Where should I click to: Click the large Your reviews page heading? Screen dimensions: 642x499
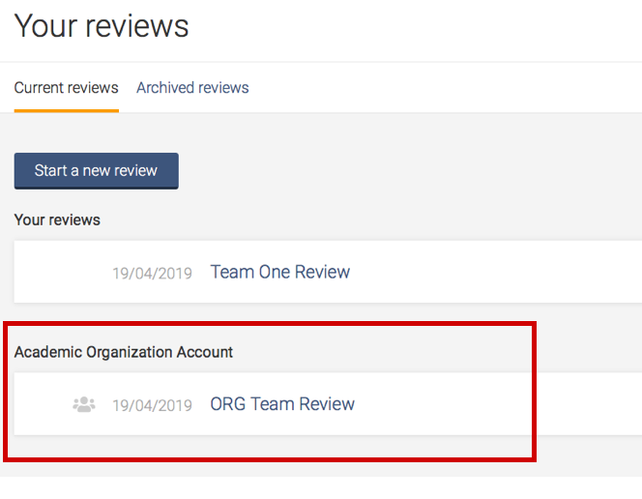(102, 26)
